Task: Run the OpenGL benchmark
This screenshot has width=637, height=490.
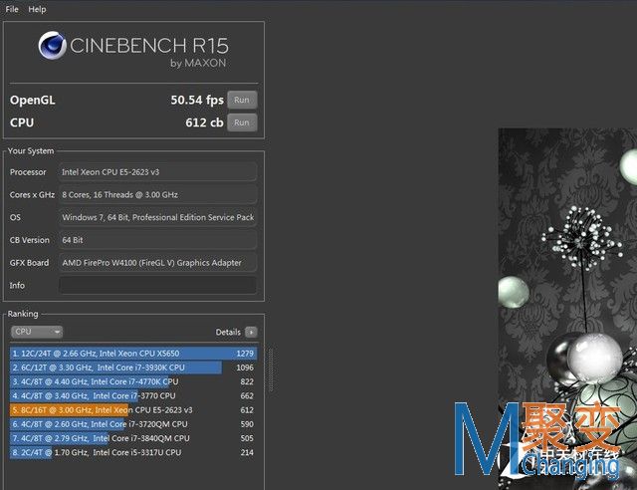Action: click(242, 100)
